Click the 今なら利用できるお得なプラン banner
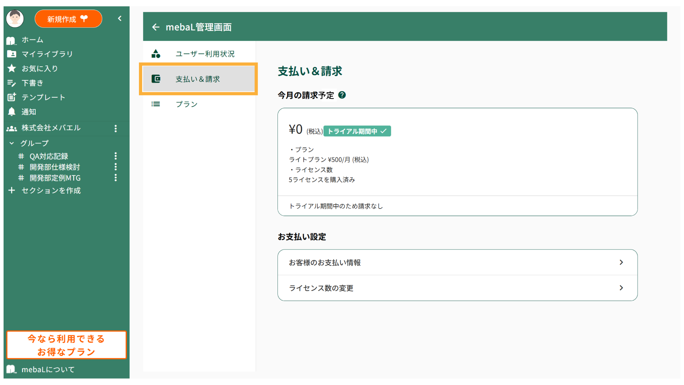 click(66, 345)
